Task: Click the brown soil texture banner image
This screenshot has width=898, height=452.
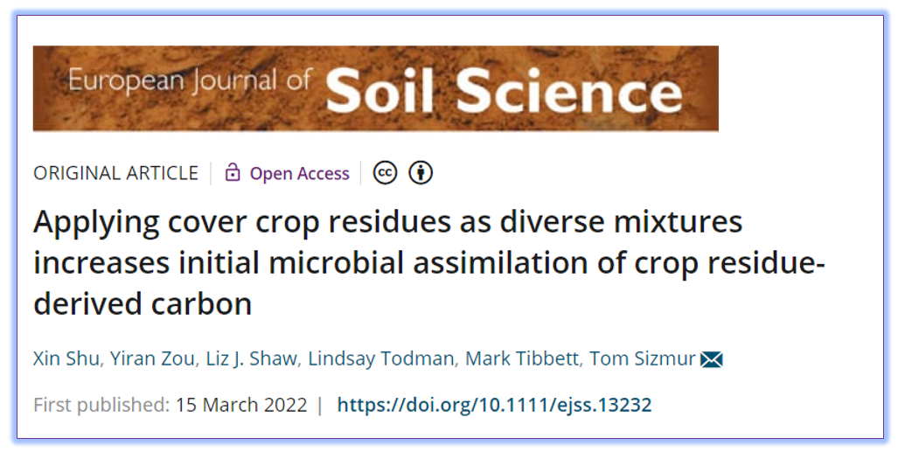Action: tap(376, 88)
